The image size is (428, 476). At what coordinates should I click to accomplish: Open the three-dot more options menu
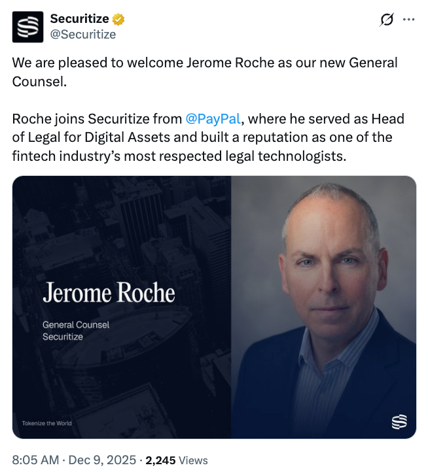[409, 20]
